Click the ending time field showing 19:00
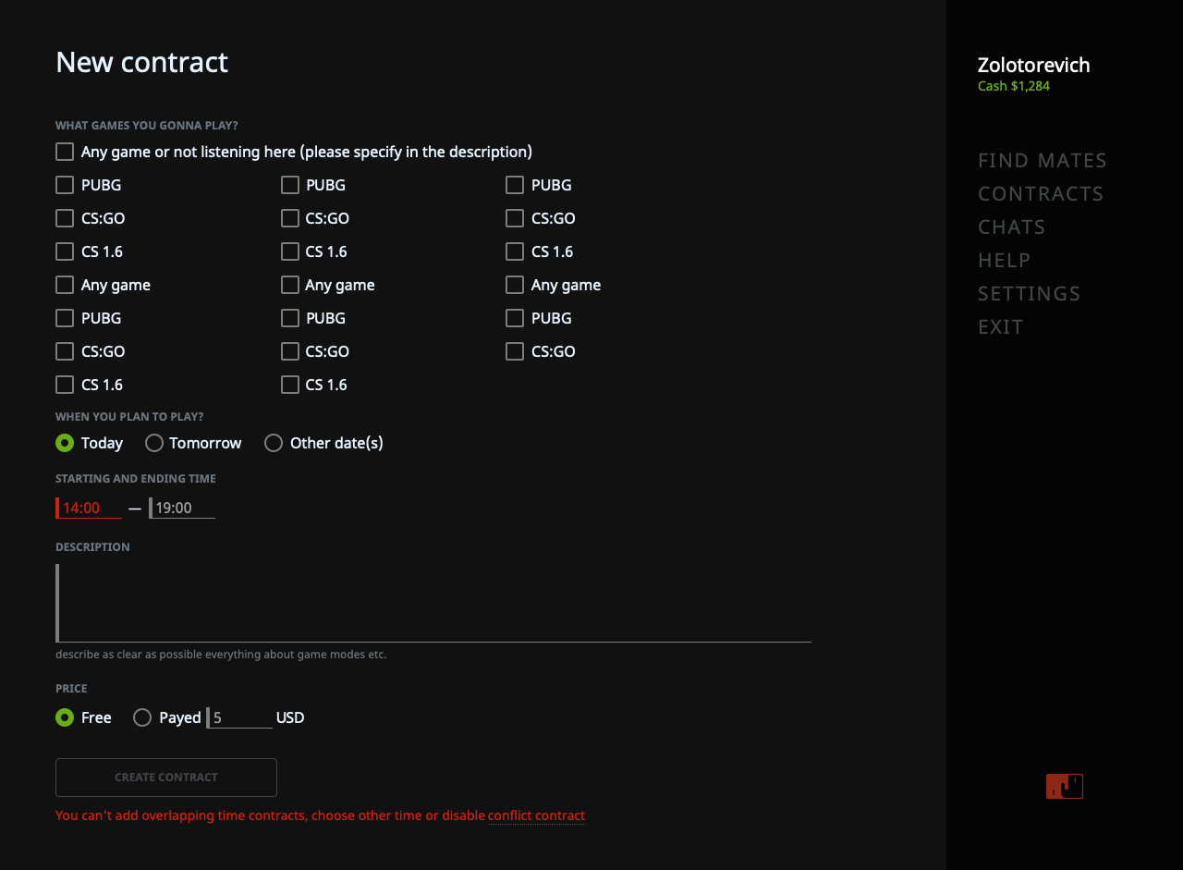Image resolution: width=1183 pixels, height=870 pixels. click(182, 508)
